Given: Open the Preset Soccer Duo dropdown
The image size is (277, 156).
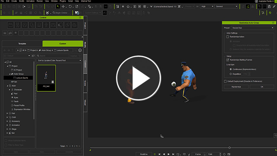Looking at the screenshot, I should [x=252, y=28].
